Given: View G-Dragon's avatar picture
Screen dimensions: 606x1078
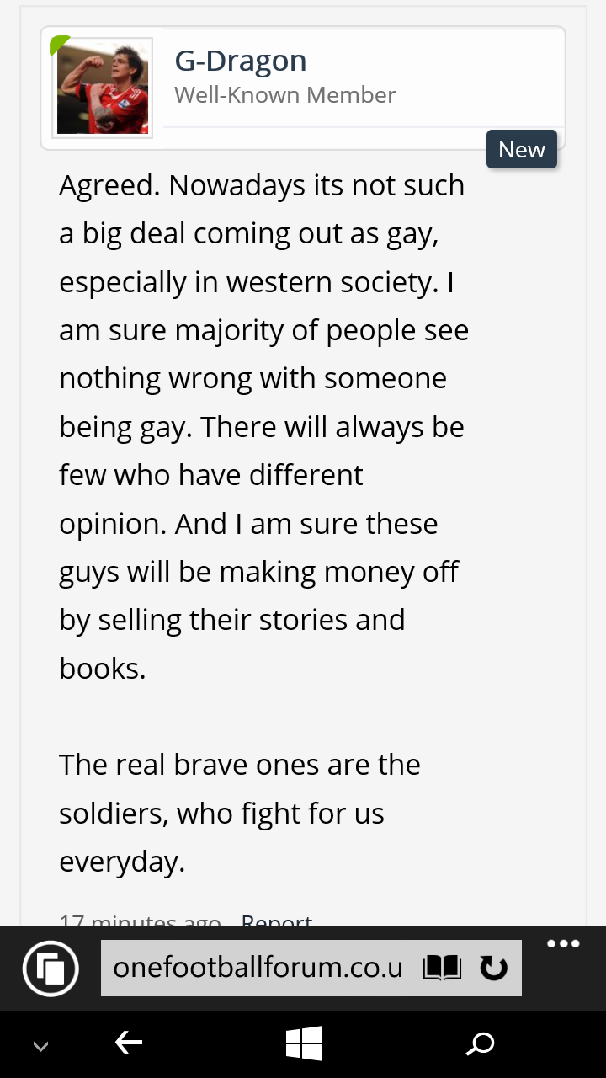Looking at the screenshot, I should pyautogui.click(x=103, y=88).
